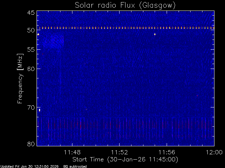Image resolution: width=225 pixels, height=168 pixels.
Task: Click the bright spot below 50 MHz near 11:55
Action: point(155,34)
